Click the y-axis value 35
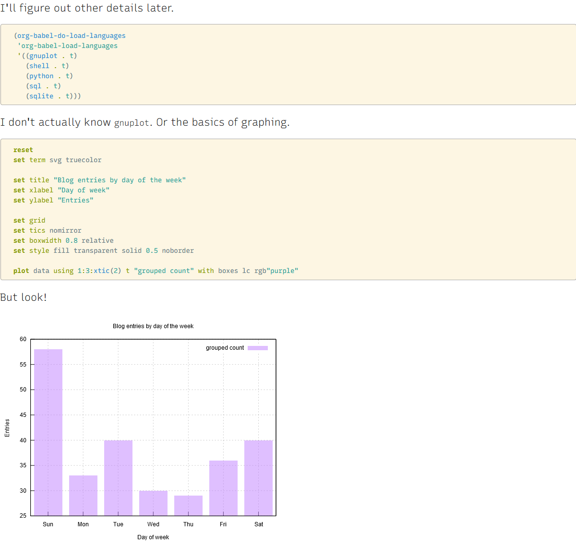 23,465
